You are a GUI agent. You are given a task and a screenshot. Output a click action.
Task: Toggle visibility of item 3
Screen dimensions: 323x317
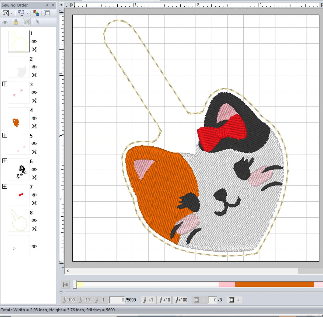pos(34,92)
